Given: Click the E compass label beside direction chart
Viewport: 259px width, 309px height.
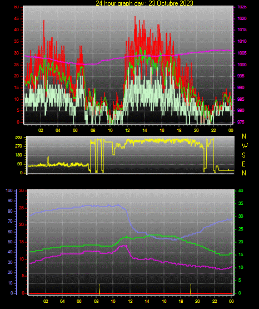Looking at the screenshot, I should [243, 164].
